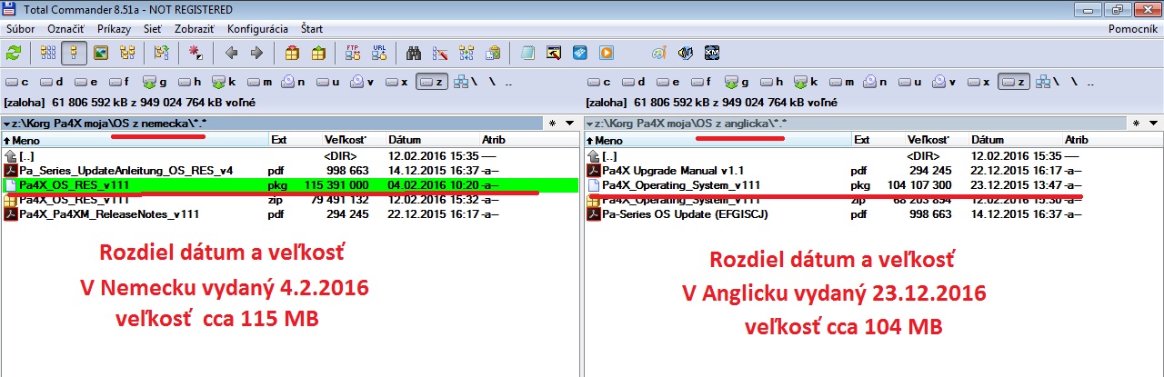Unpack files using the box with green arrow
This screenshot has width=1164, height=377.
click(316, 53)
